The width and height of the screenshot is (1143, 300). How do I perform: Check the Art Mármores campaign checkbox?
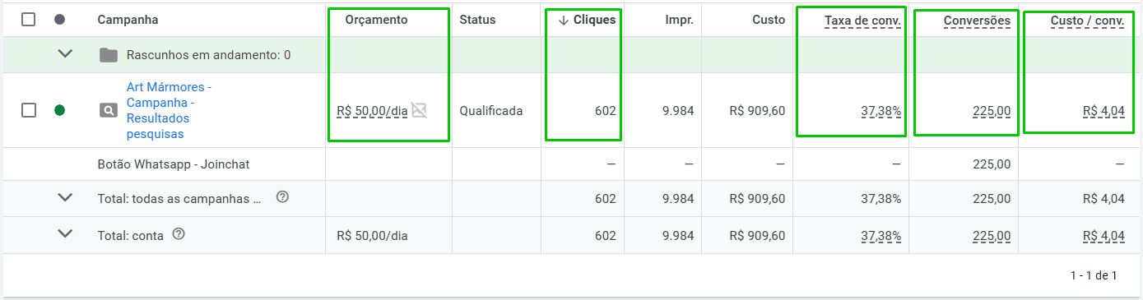click(29, 110)
